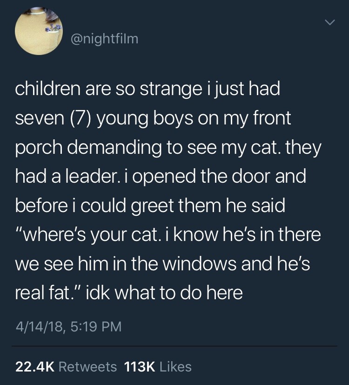
Task: Click the @nightfilm username handle
Action: click(x=104, y=40)
